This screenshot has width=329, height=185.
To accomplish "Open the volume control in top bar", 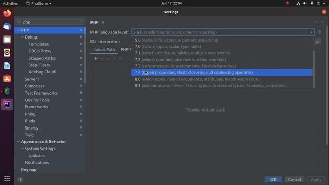I will pos(305,3).
